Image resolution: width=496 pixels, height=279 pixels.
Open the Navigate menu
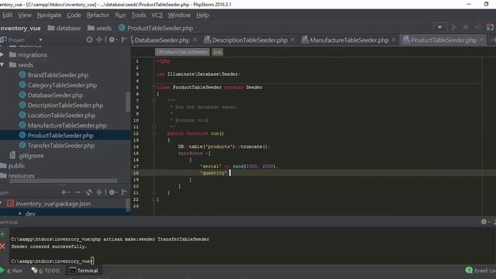tap(49, 15)
